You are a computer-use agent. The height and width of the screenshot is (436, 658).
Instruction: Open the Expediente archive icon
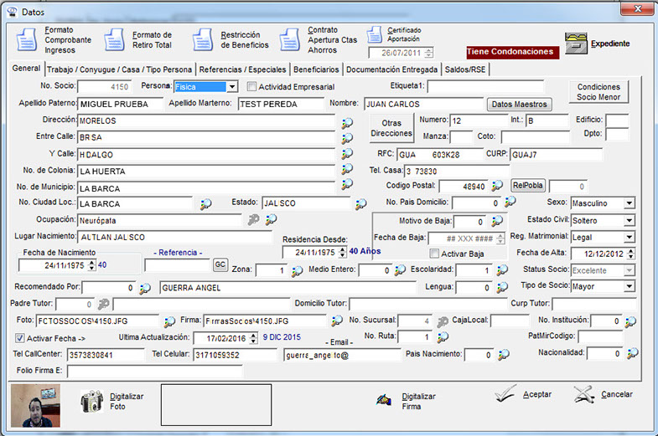pyautogui.click(x=575, y=44)
